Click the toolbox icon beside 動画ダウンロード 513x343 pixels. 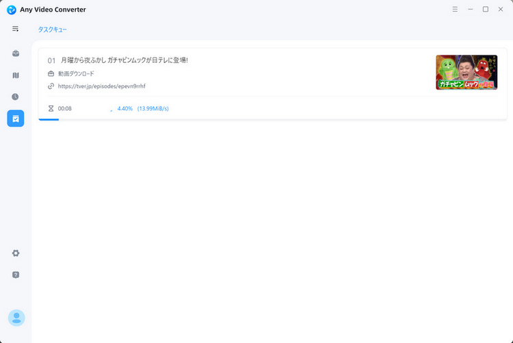(51, 74)
